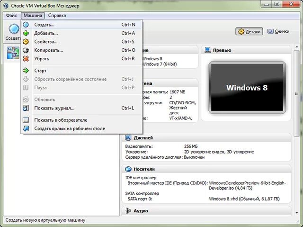Click the gear icon beside Свойства...
Image resolution: width=303 pixels, height=227 pixels.
click(26, 42)
